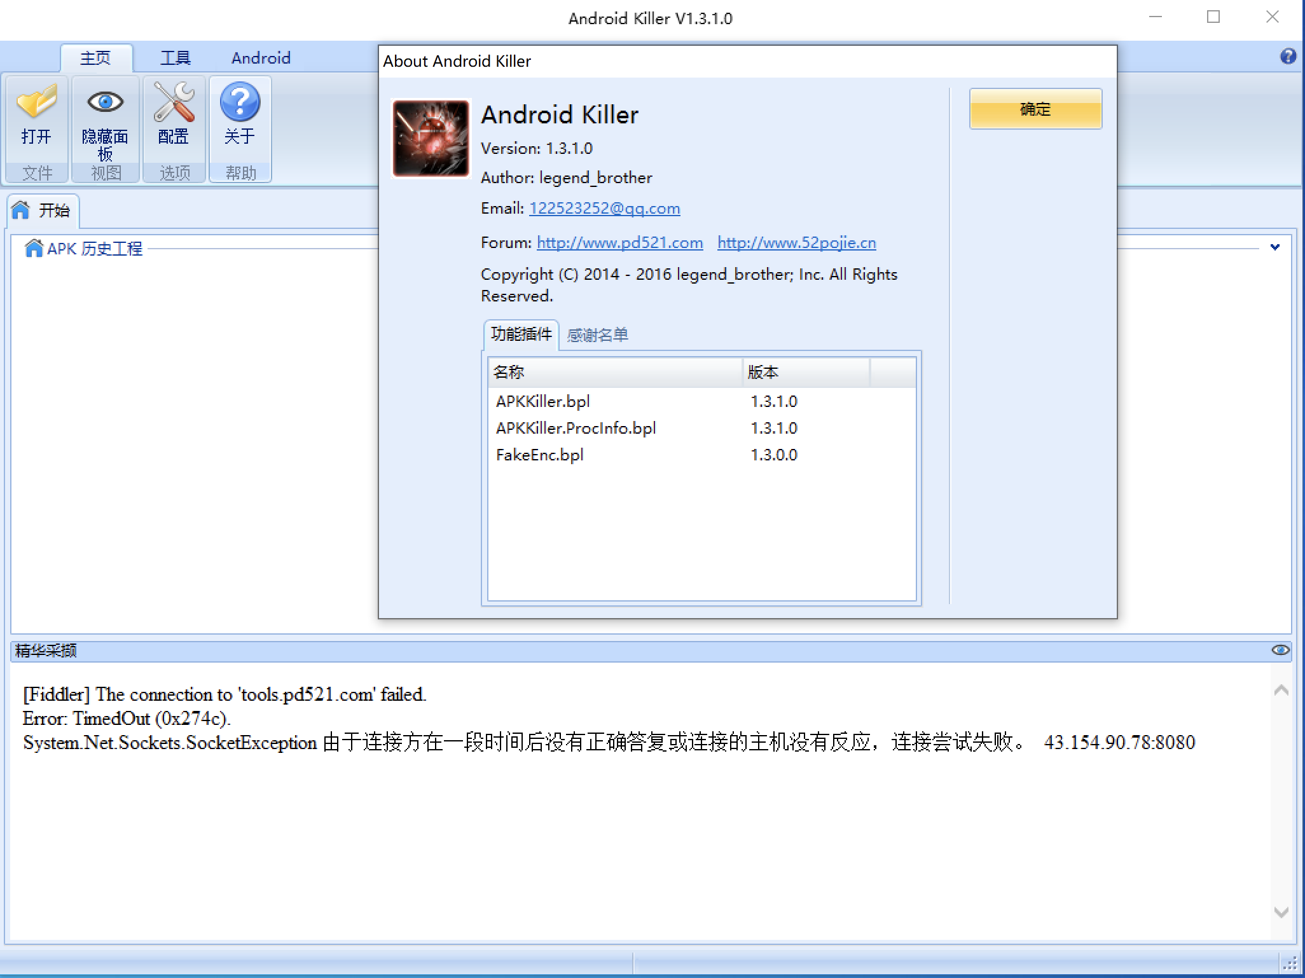Open the 122523252@qq.com email link
This screenshot has height=978, width=1305.
point(604,209)
